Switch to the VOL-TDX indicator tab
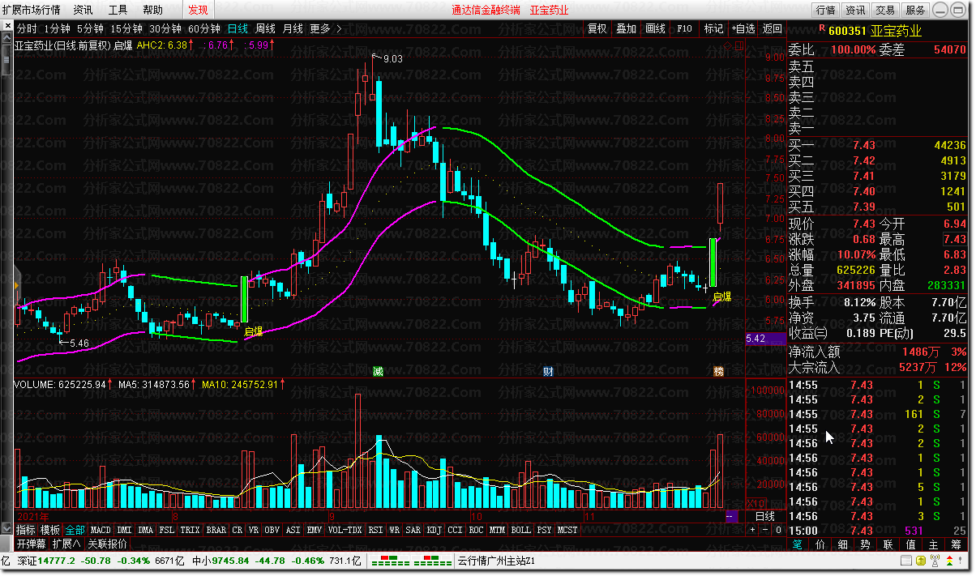Screen dimensions: 976x576 [x=345, y=530]
